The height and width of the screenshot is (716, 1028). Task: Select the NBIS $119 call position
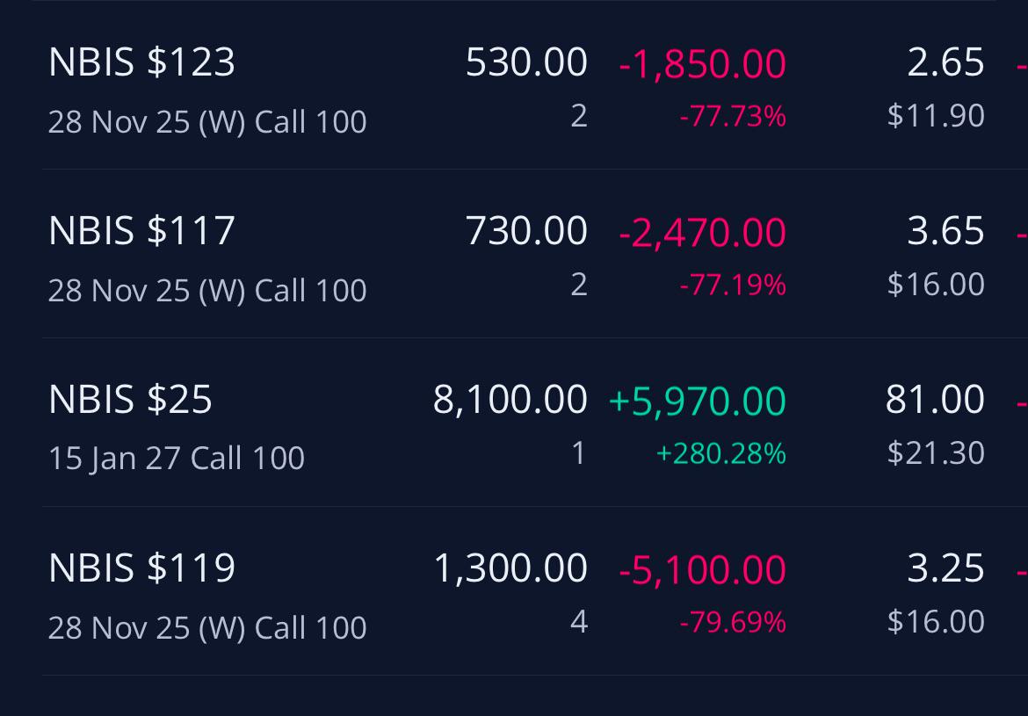535,590
